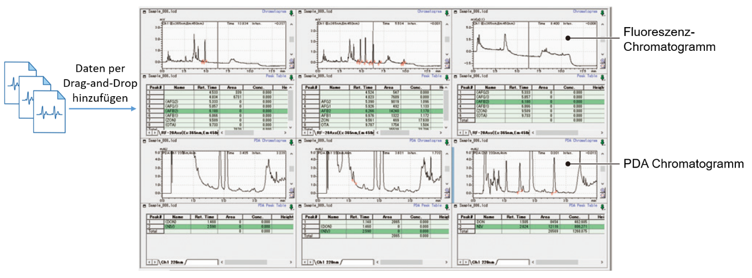Select OTA row in Sample_009 Peak Table

pyautogui.click(x=374, y=124)
